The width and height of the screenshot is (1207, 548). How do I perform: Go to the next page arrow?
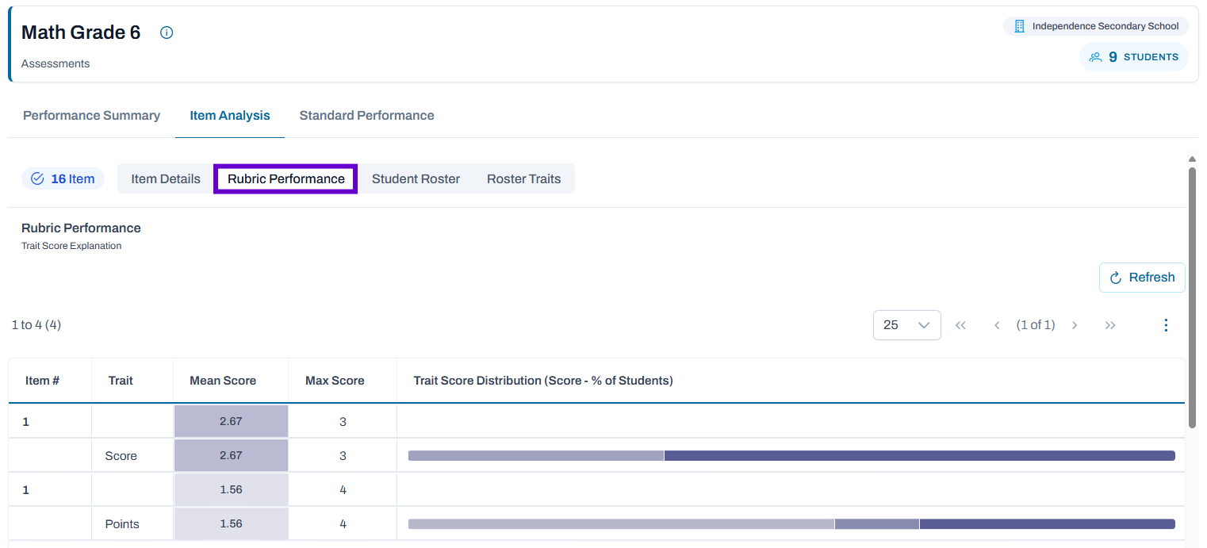(1075, 325)
